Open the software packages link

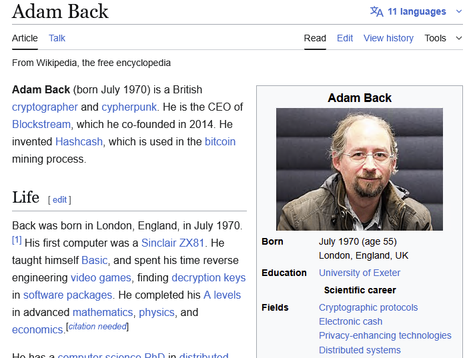click(67, 295)
